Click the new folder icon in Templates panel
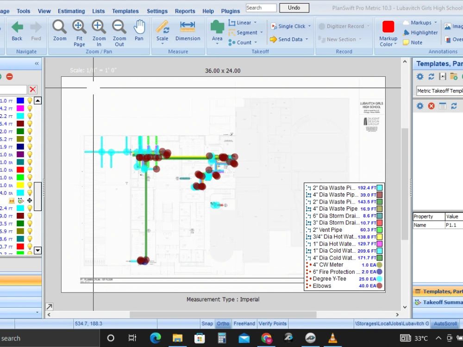463x347 pixels. pos(454,77)
